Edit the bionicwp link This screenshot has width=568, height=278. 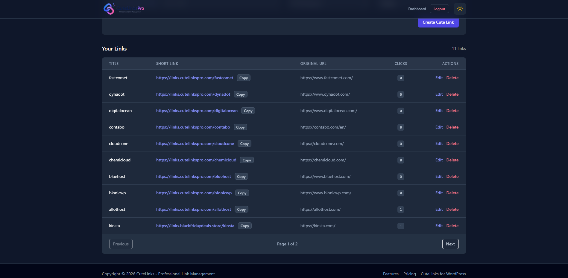pos(439,193)
